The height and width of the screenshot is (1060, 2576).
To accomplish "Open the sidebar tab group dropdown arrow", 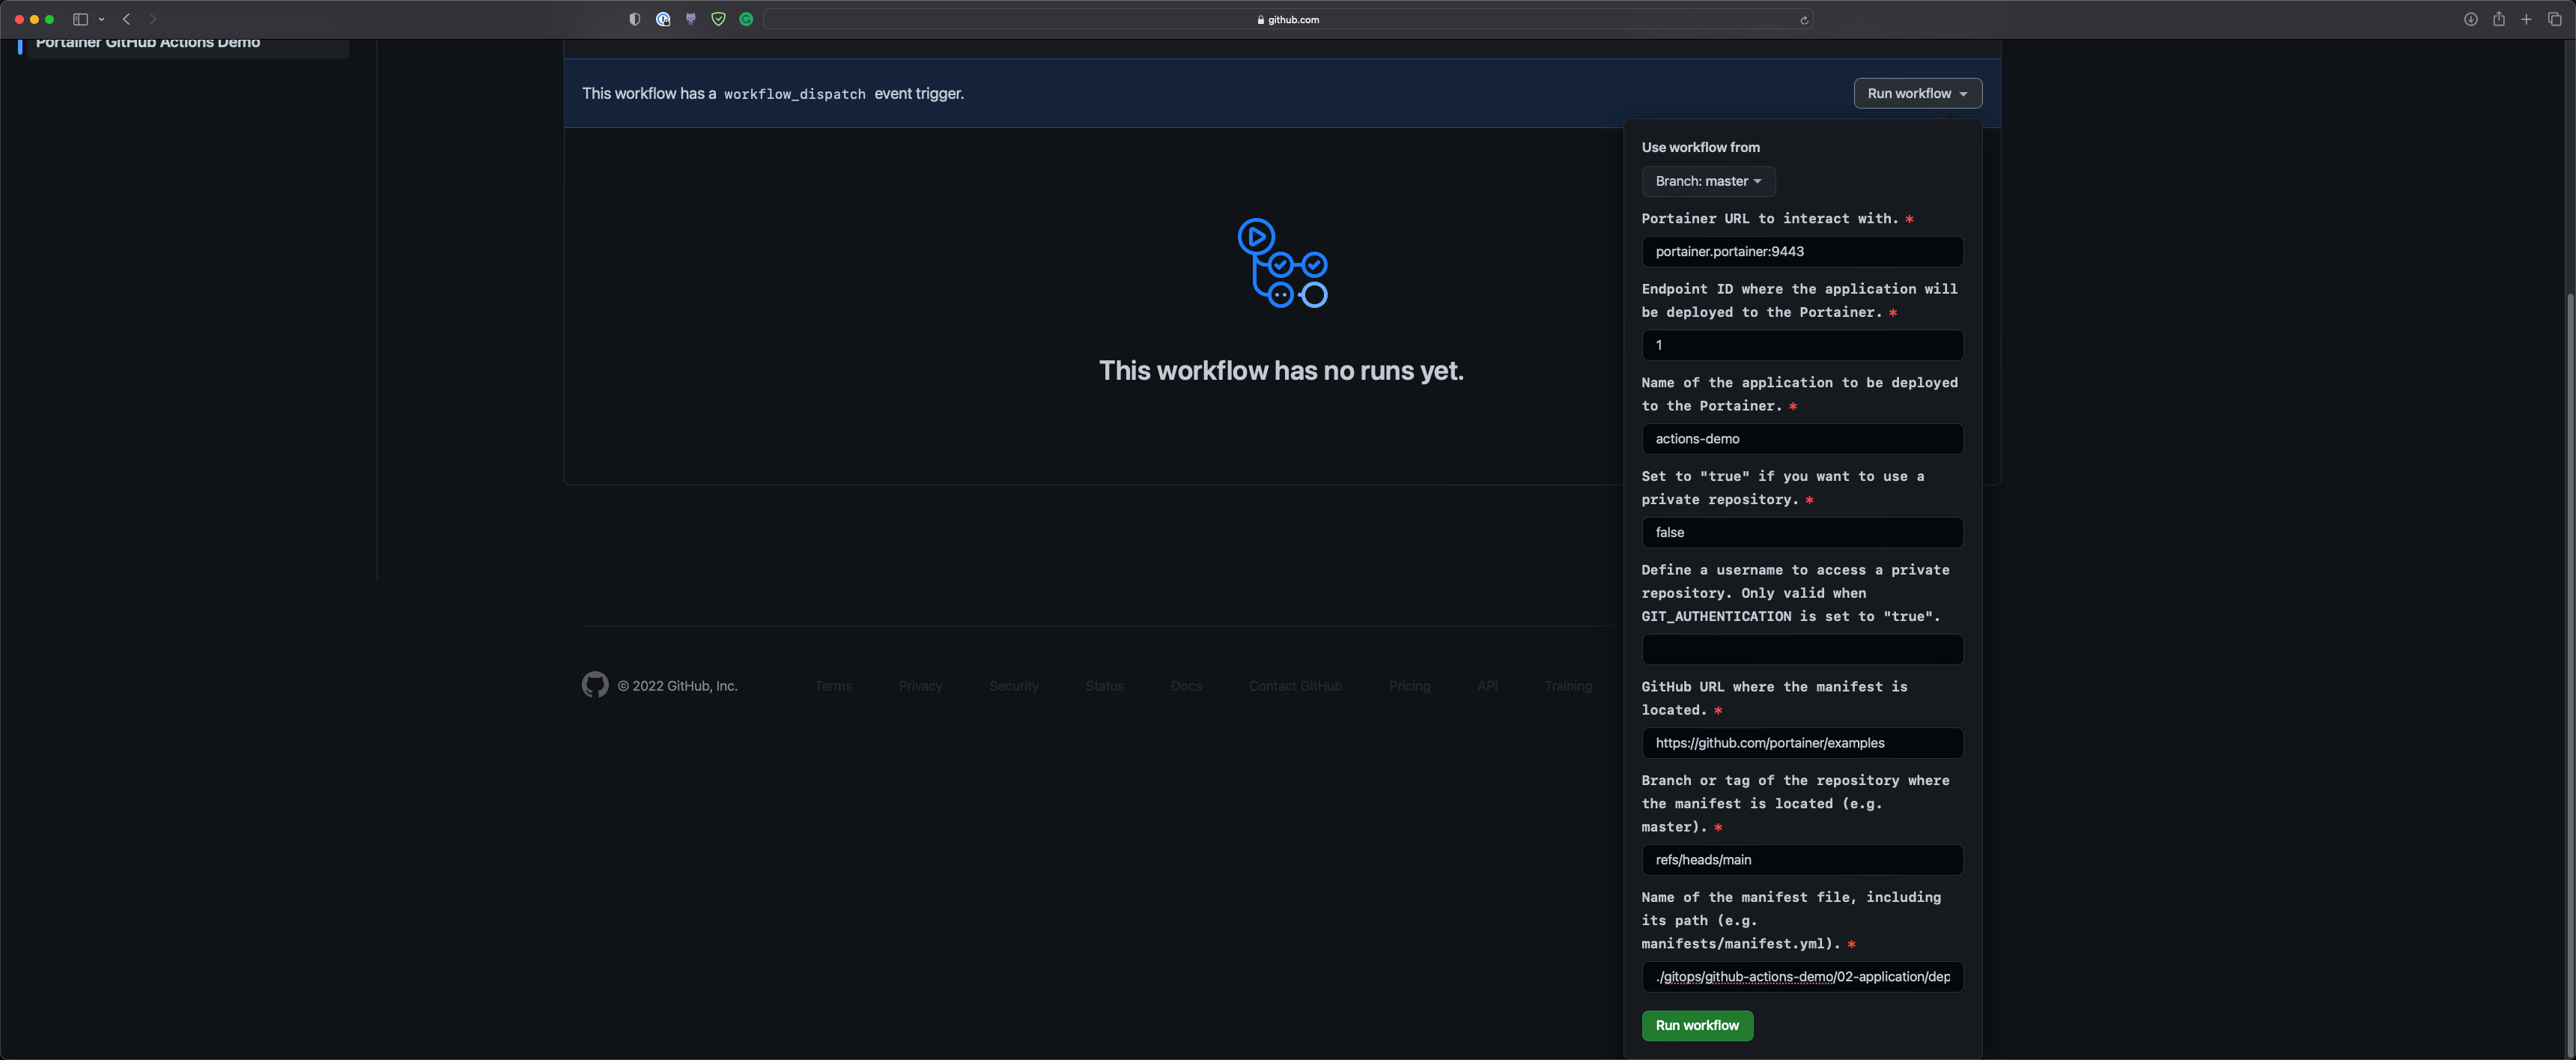I will coord(102,19).
